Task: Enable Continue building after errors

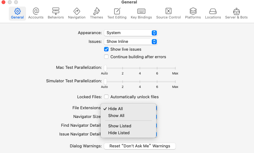Action: [x=106, y=57]
